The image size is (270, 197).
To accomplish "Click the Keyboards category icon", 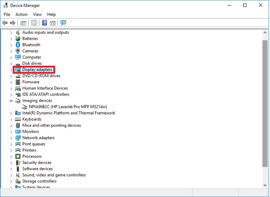I will tap(18, 119).
